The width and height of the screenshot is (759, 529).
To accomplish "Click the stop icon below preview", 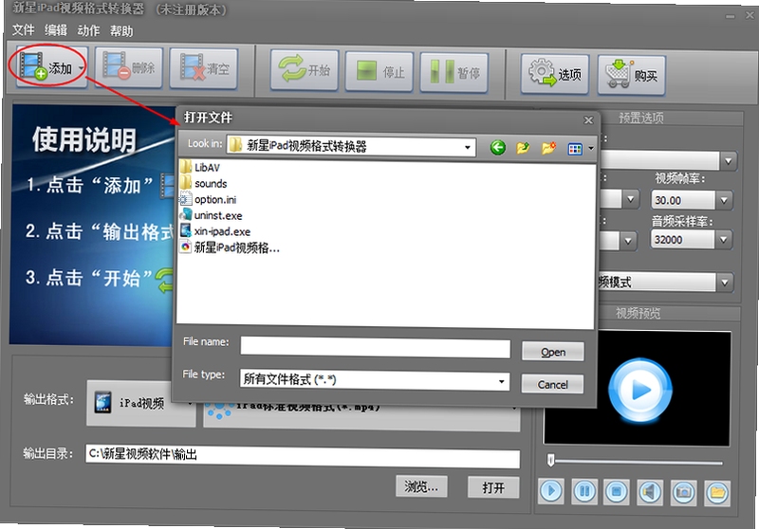I will [x=617, y=492].
